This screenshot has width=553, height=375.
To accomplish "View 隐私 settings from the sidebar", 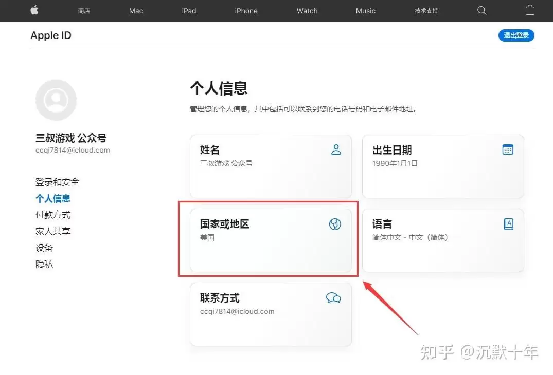I will pyautogui.click(x=44, y=264).
